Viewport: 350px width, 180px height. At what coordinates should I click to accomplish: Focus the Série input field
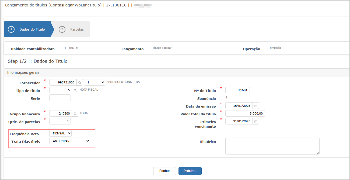tap(60, 98)
